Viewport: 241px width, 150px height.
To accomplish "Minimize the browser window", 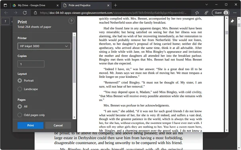I will click(x=216, y=5).
